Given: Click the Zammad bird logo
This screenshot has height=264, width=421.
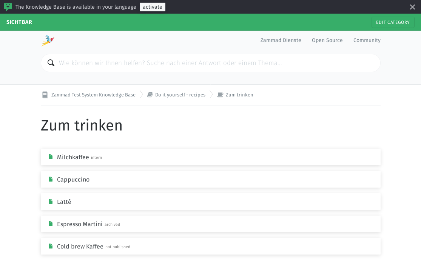Looking at the screenshot, I should [48, 40].
